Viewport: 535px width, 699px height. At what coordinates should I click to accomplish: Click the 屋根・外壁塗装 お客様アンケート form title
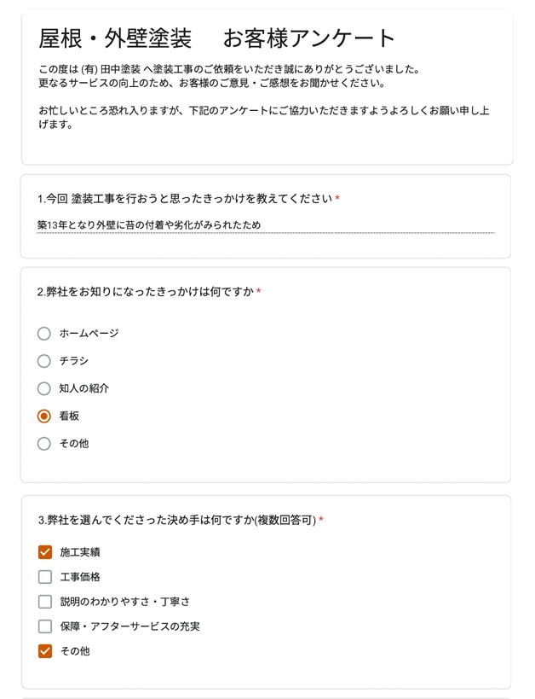click(x=217, y=38)
